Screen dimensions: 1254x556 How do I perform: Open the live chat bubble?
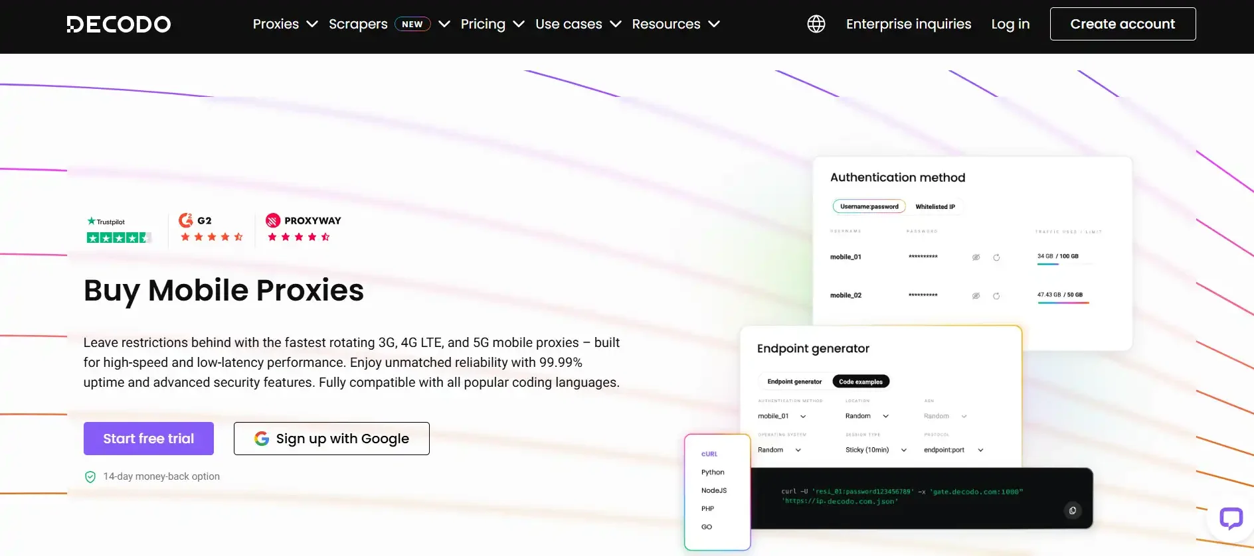tap(1231, 518)
